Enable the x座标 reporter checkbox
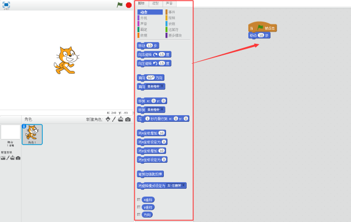 pos(139,199)
